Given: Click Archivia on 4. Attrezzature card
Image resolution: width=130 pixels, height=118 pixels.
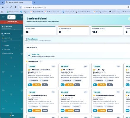Looking at the screenshot, I should click(x=77, y=111).
